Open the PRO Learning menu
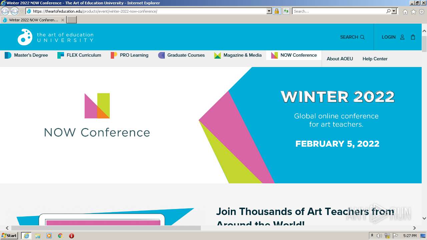Screen dimensions: 427x240 click(129, 55)
